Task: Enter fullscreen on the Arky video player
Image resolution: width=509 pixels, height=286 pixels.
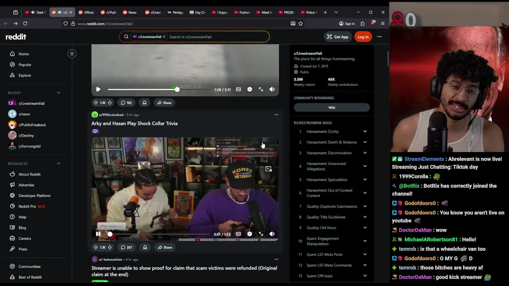Action: (261, 234)
